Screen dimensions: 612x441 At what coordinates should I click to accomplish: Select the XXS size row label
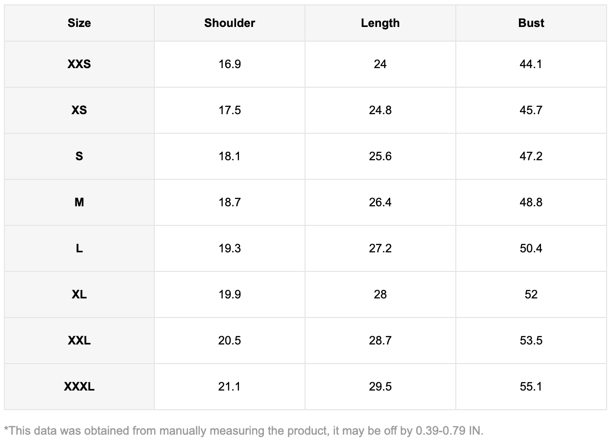[79, 64]
